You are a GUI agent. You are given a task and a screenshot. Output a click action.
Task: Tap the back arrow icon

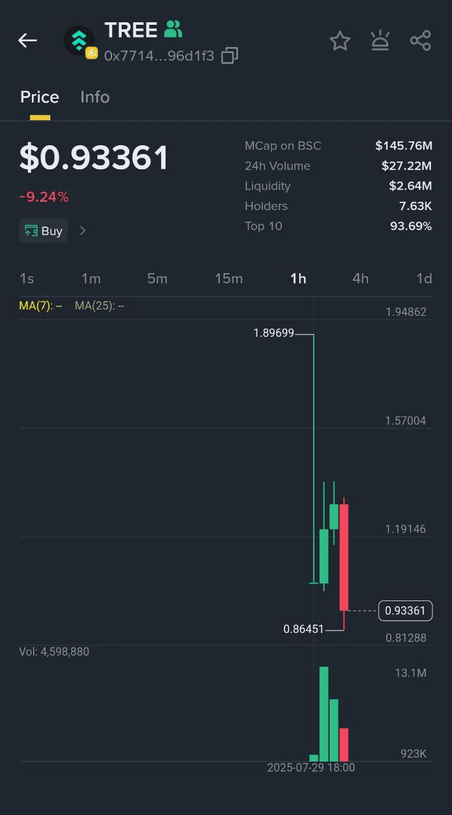click(27, 41)
